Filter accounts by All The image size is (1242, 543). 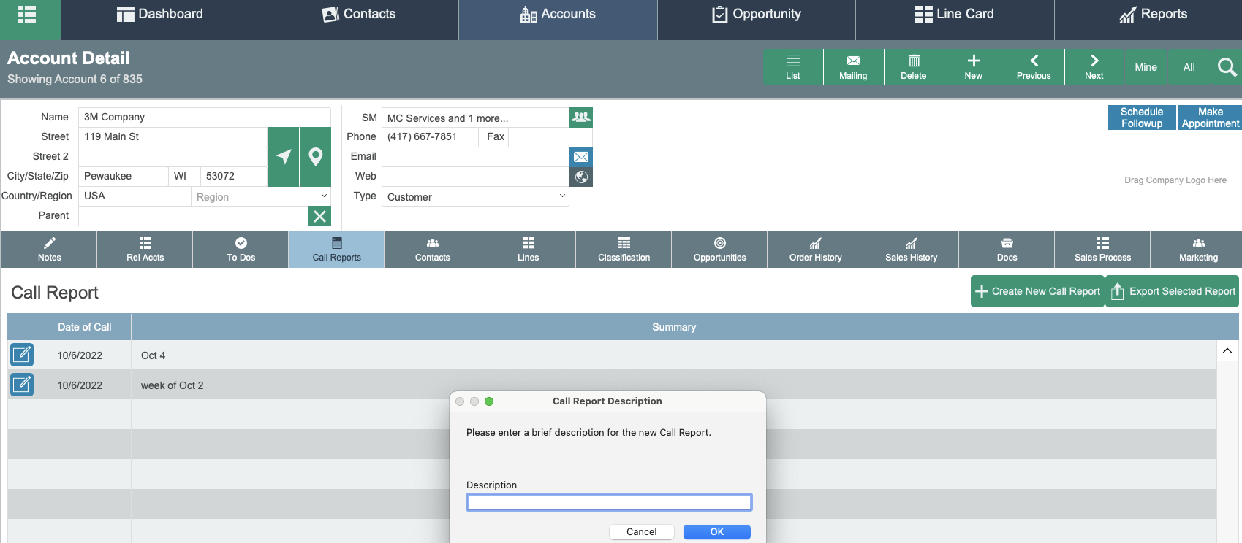1189,67
